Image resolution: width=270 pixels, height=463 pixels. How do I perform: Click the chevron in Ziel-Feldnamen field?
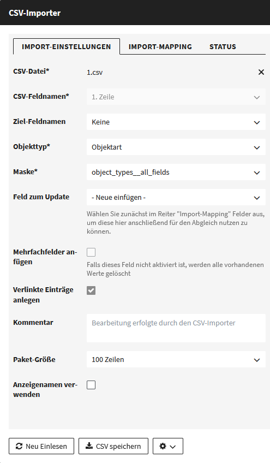pos(257,122)
